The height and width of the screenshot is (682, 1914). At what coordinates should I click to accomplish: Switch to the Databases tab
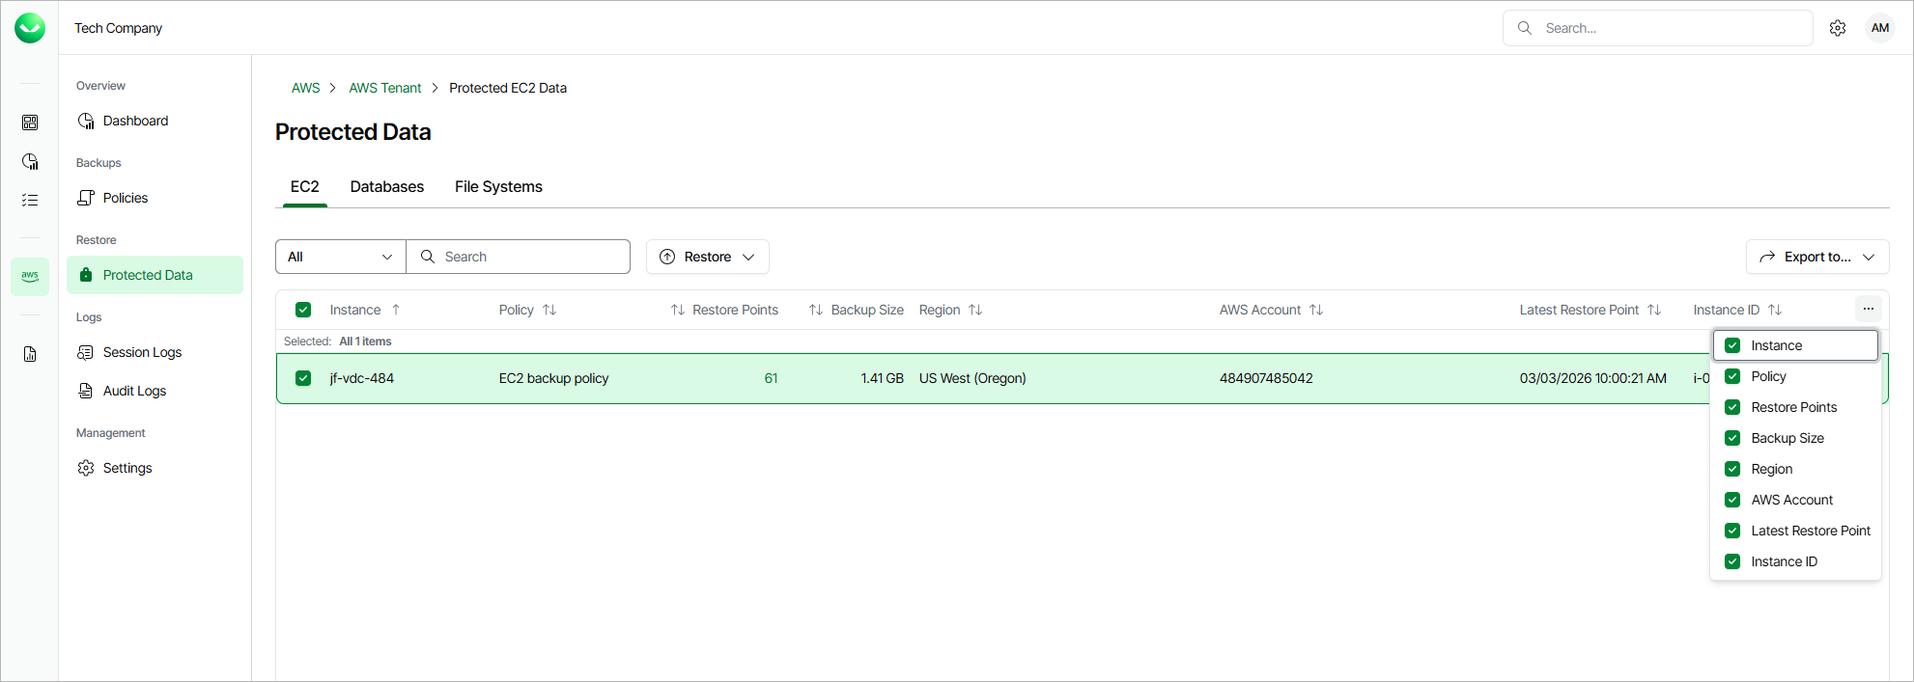(386, 187)
